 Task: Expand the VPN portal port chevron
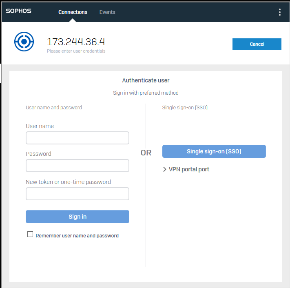(x=164, y=169)
